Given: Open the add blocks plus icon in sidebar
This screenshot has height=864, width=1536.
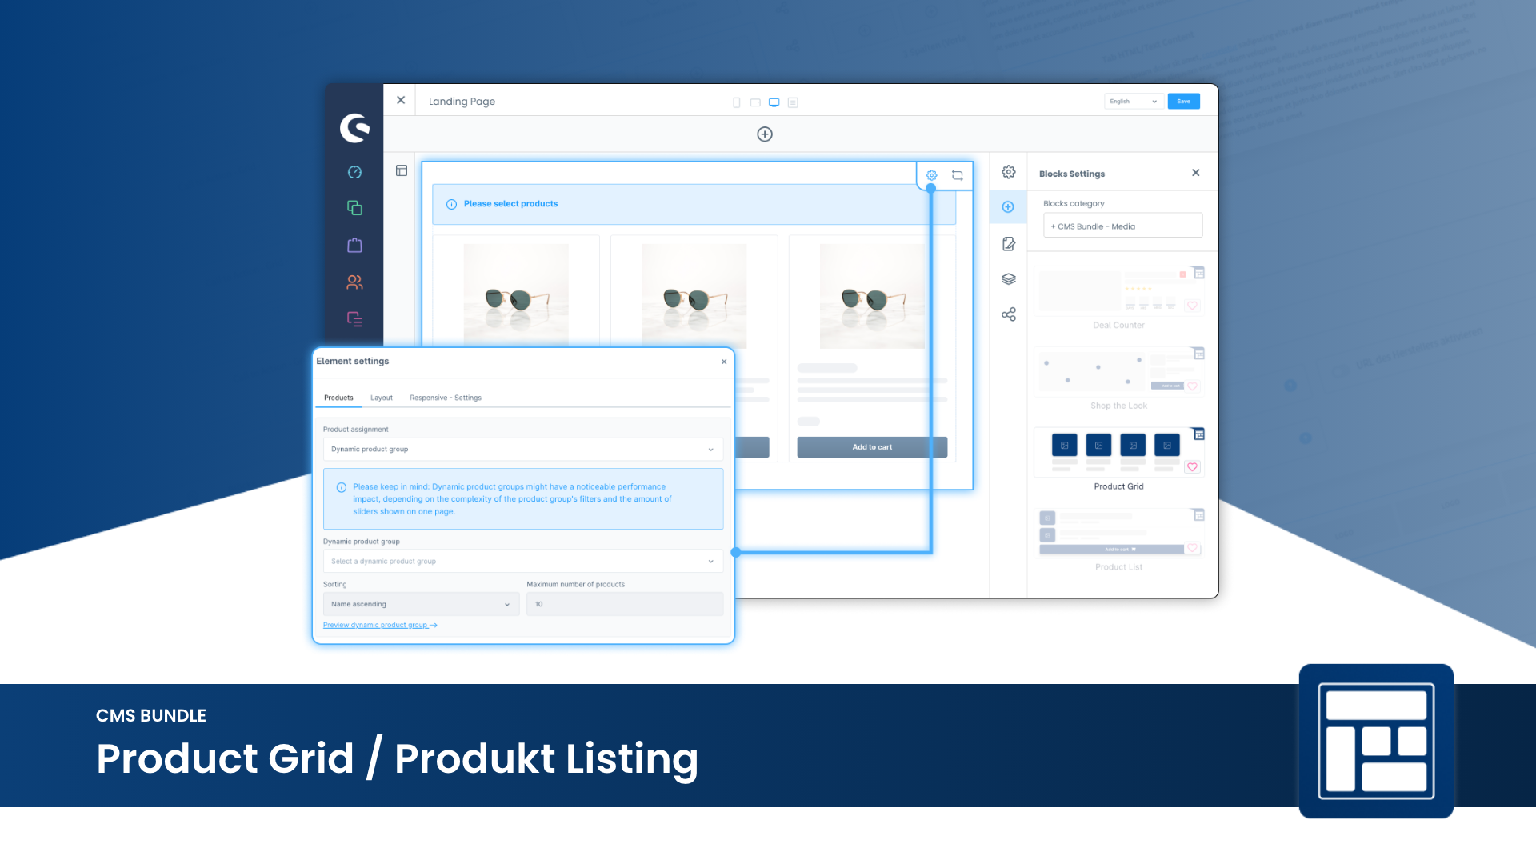Looking at the screenshot, I should pyautogui.click(x=1008, y=207).
